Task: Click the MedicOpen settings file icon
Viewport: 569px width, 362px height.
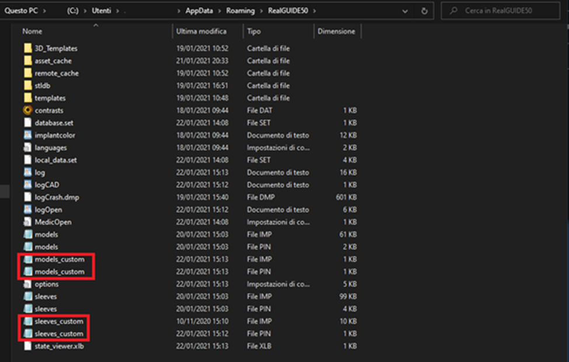Action: [x=27, y=222]
